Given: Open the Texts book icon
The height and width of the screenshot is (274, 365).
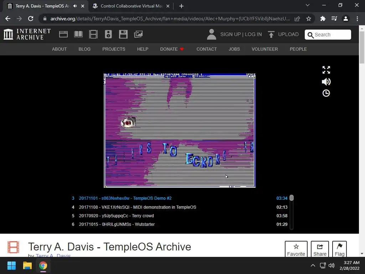Looking at the screenshot, I should tap(78, 34).
